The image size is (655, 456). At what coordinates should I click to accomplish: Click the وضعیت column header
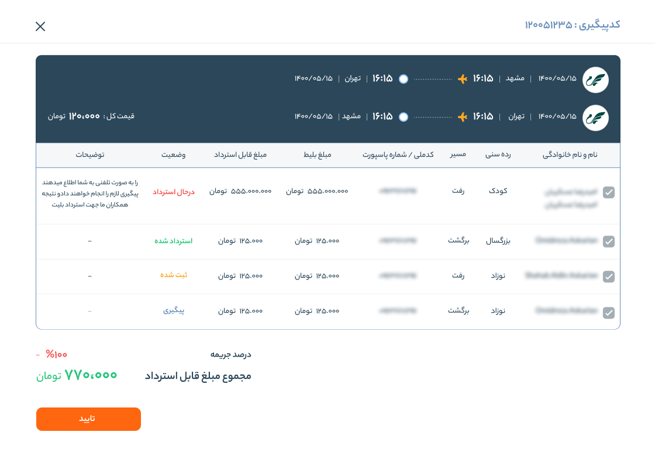[174, 155]
